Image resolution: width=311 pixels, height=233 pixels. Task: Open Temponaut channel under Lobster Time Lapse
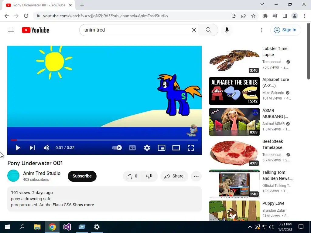[x=273, y=62]
